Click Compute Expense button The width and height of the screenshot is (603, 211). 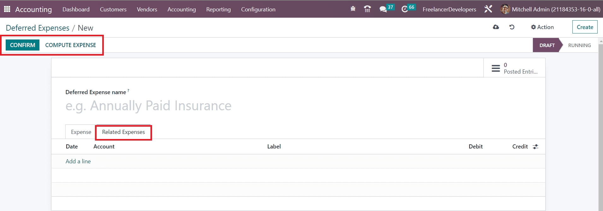pos(70,45)
